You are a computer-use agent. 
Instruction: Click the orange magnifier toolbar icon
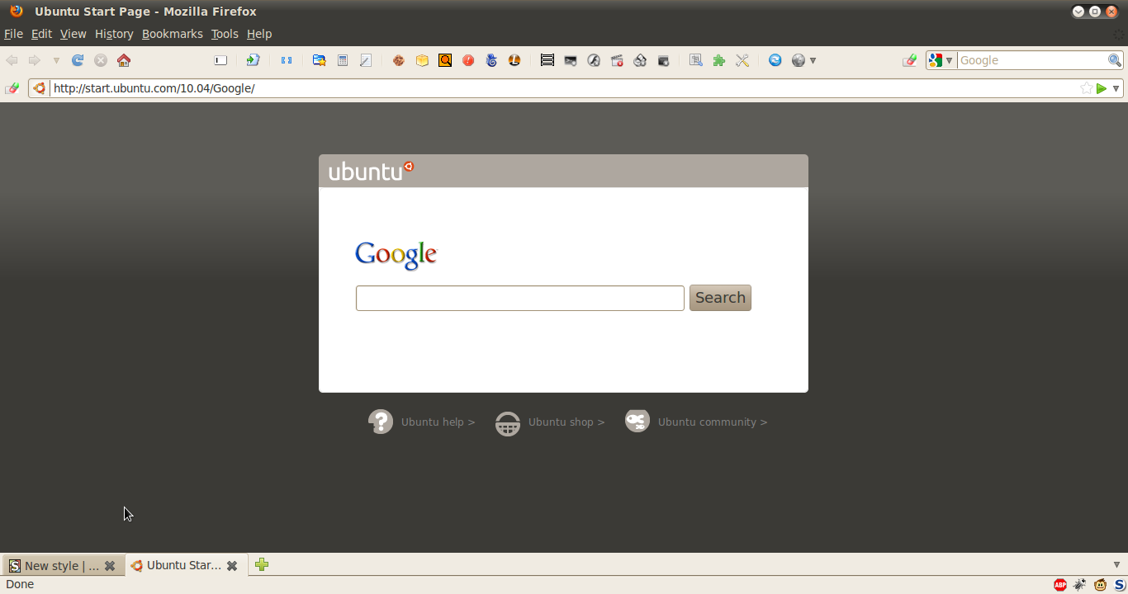coord(445,60)
